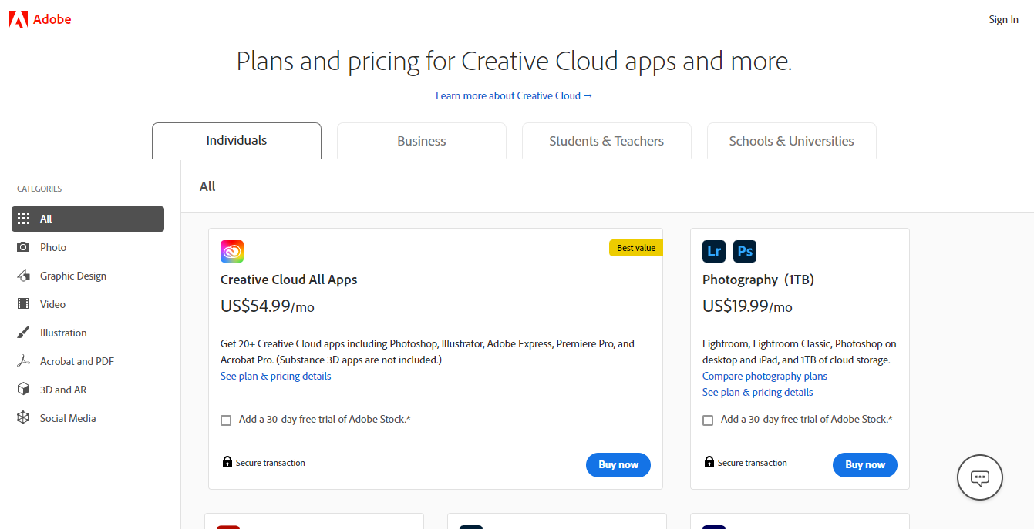Screen dimensions: 1034x529
Task: Click the Adobe logo in header
Action: click(x=39, y=19)
